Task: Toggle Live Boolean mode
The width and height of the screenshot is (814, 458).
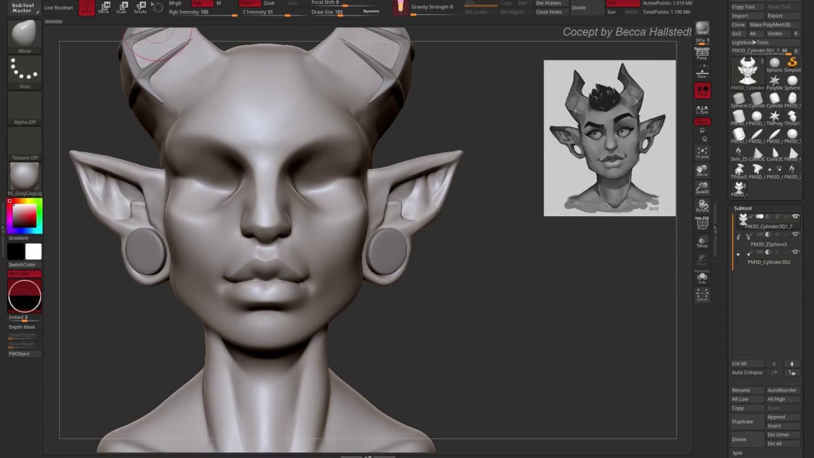Action: pos(59,8)
